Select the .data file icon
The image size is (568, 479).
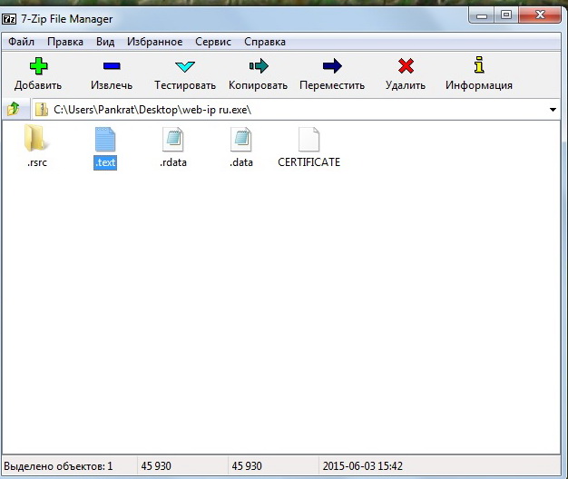[x=241, y=139]
